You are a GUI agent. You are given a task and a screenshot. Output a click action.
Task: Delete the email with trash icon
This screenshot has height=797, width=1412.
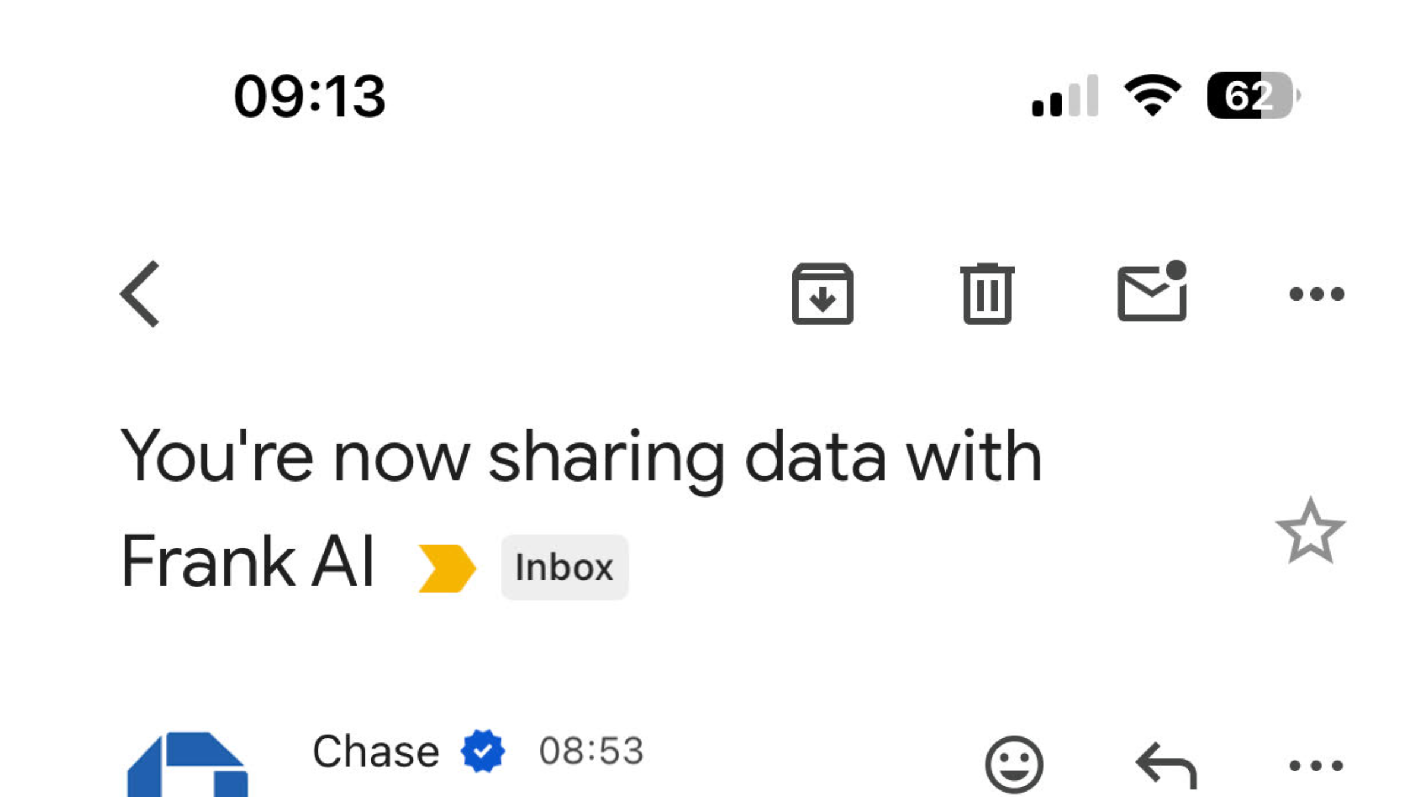987,293
